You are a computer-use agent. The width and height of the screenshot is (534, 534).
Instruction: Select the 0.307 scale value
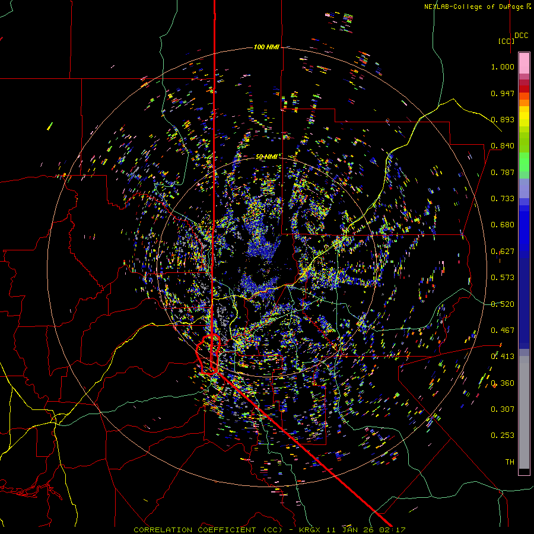(x=503, y=409)
